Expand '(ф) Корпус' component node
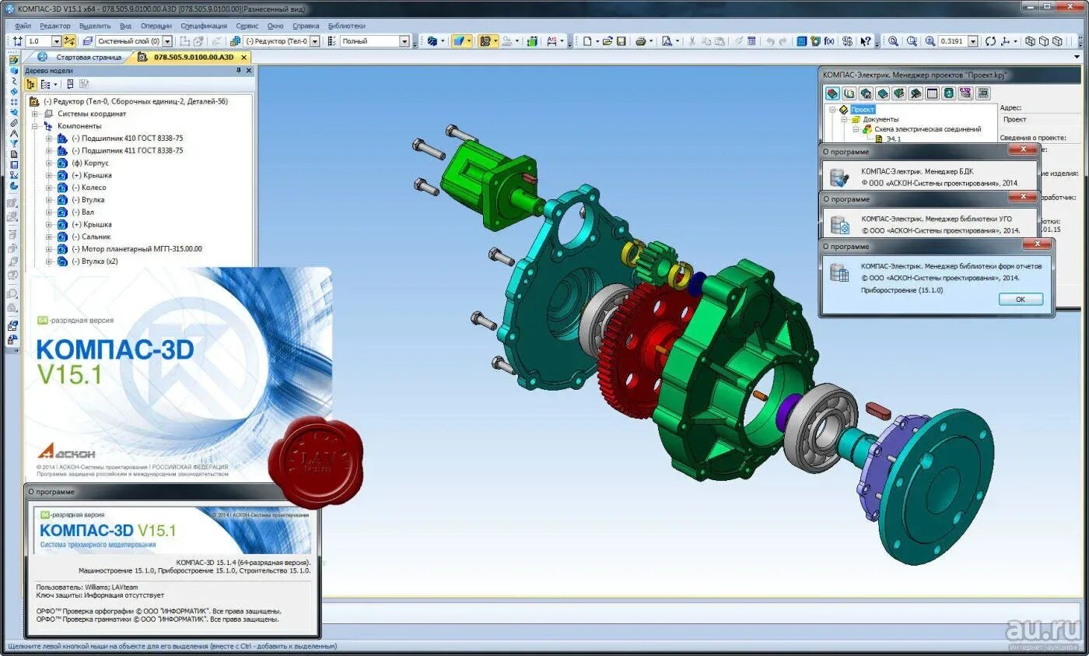 point(49,163)
